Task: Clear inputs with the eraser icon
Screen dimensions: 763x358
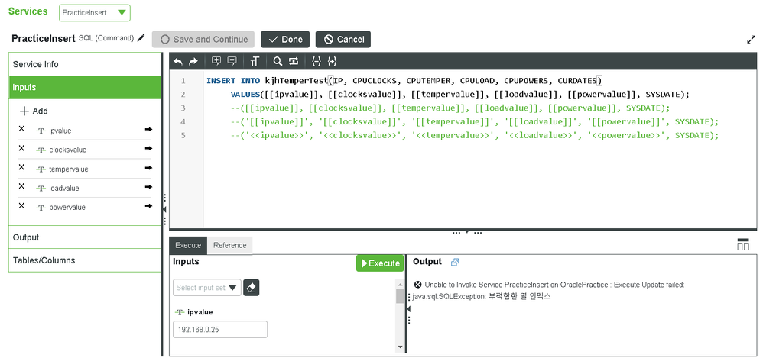Action: click(251, 288)
